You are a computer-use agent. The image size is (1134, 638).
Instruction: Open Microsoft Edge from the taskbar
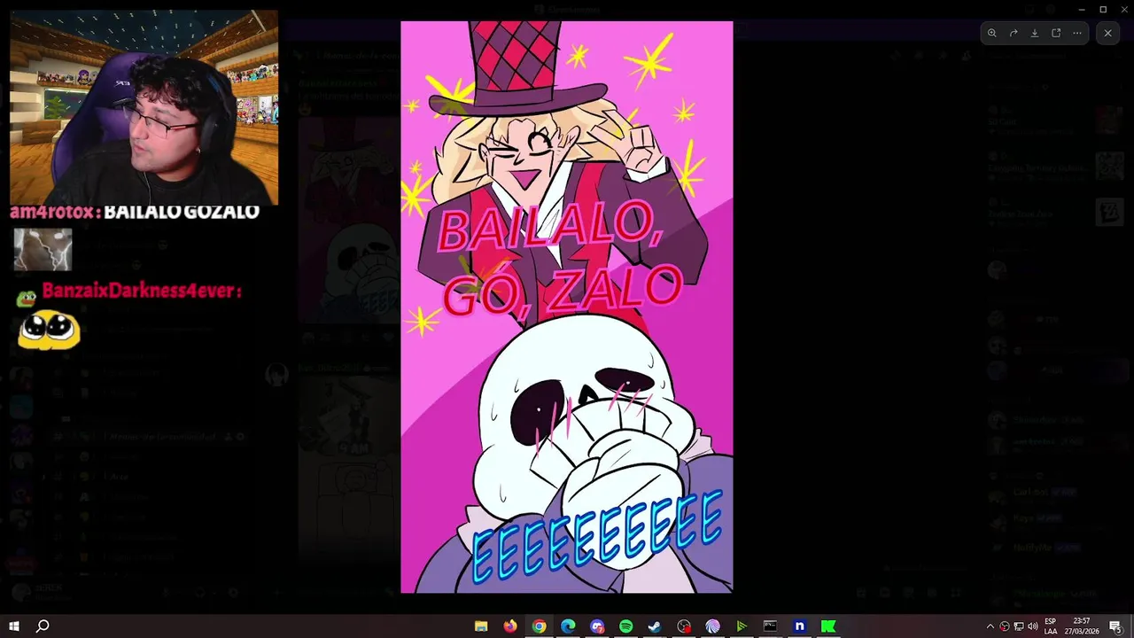568,626
